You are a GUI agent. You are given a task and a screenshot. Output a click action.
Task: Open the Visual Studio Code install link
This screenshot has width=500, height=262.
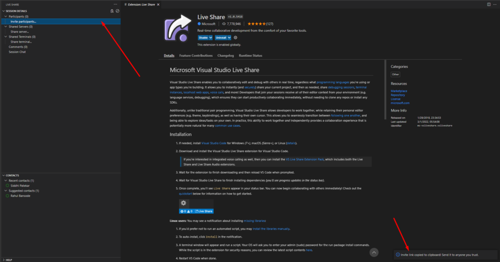coord(214,143)
